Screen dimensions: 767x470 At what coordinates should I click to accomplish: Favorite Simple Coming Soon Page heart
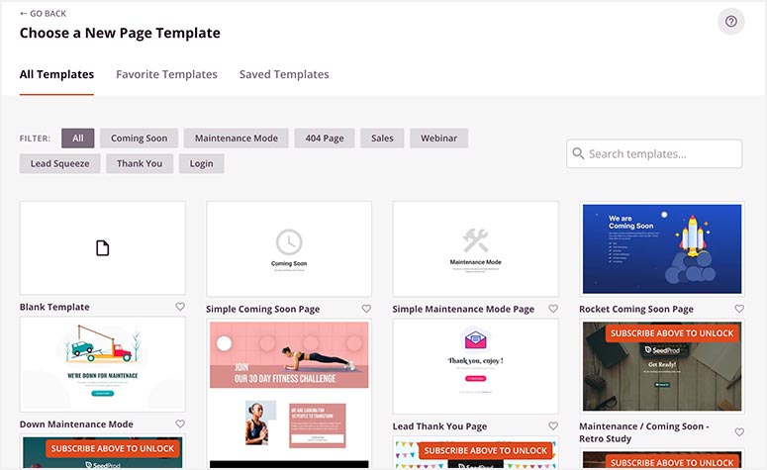pyautogui.click(x=366, y=309)
